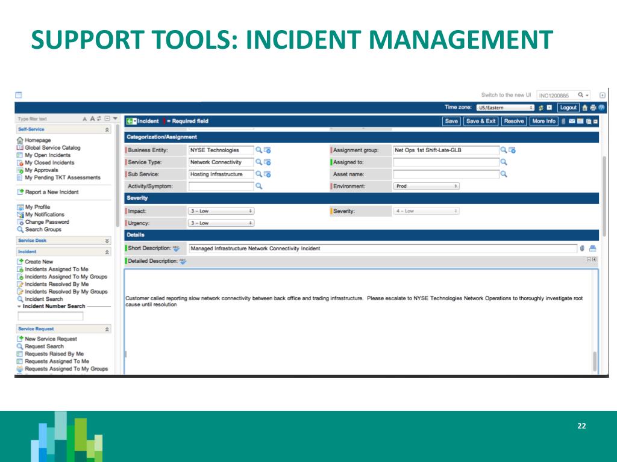Open the Urgency 3 - Low dropdown

tap(221, 223)
